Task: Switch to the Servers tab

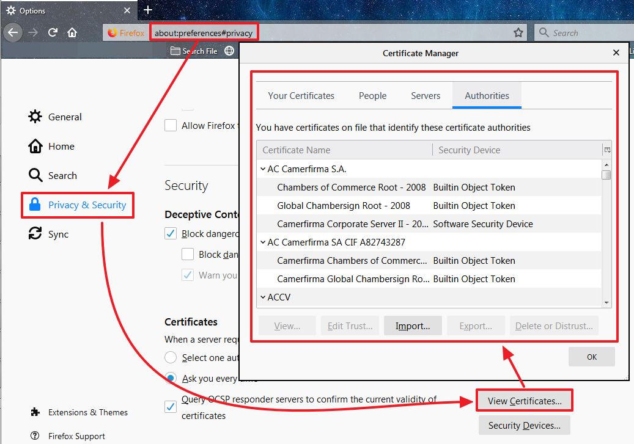Action: 426,96
